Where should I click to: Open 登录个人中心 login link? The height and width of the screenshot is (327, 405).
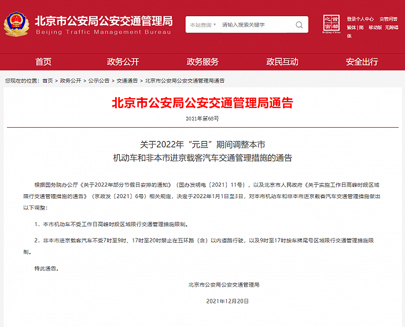pos(360,19)
